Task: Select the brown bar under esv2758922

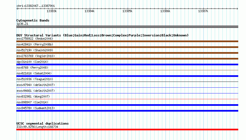Action: 127,41
